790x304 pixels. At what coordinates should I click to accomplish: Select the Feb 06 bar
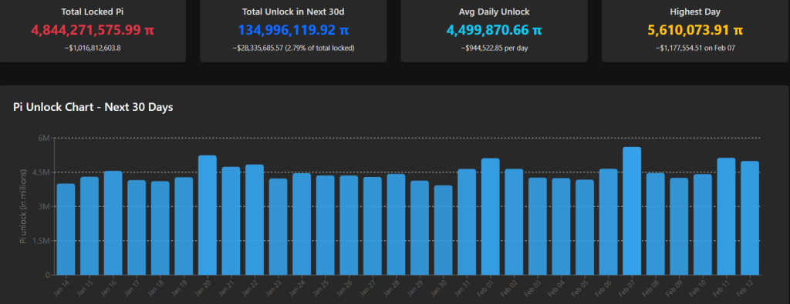(x=608, y=222)
